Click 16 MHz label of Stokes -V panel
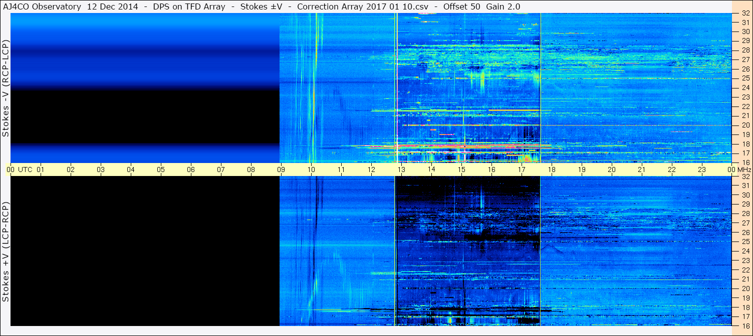 point(745,162)
